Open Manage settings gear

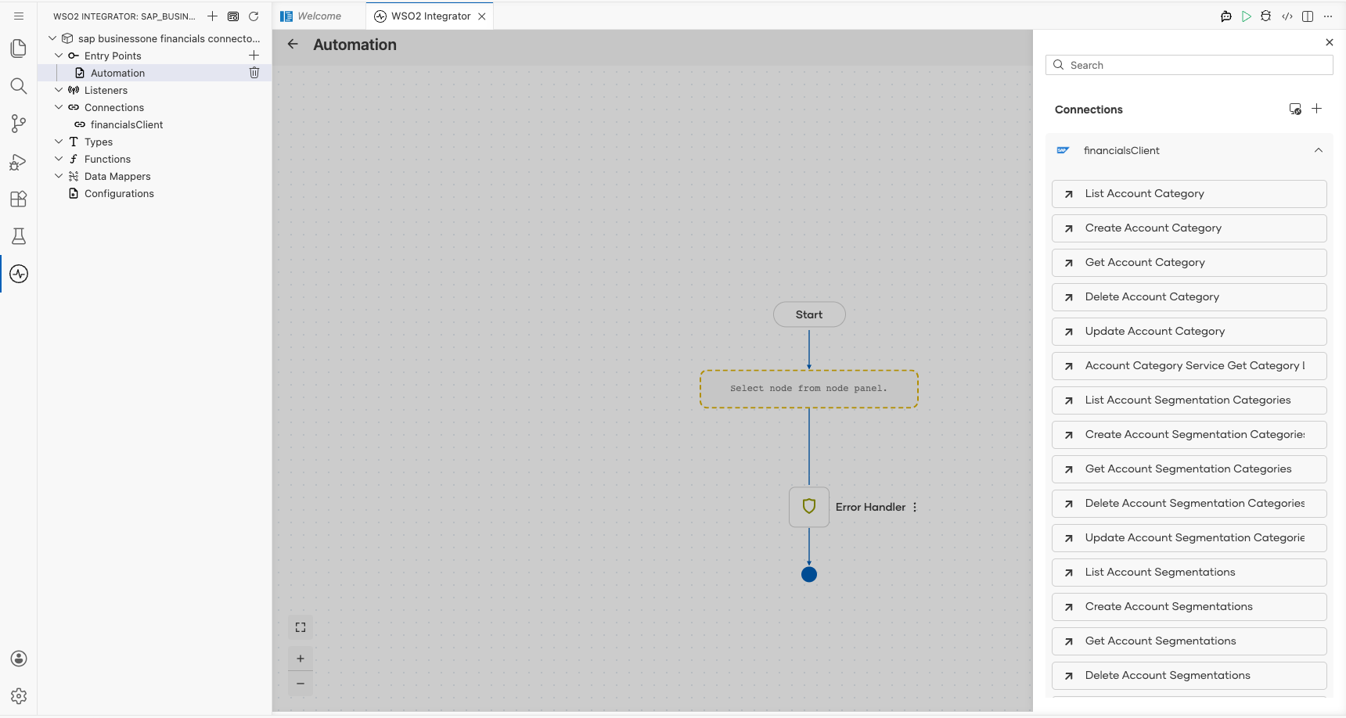click(x=19, y=696)
